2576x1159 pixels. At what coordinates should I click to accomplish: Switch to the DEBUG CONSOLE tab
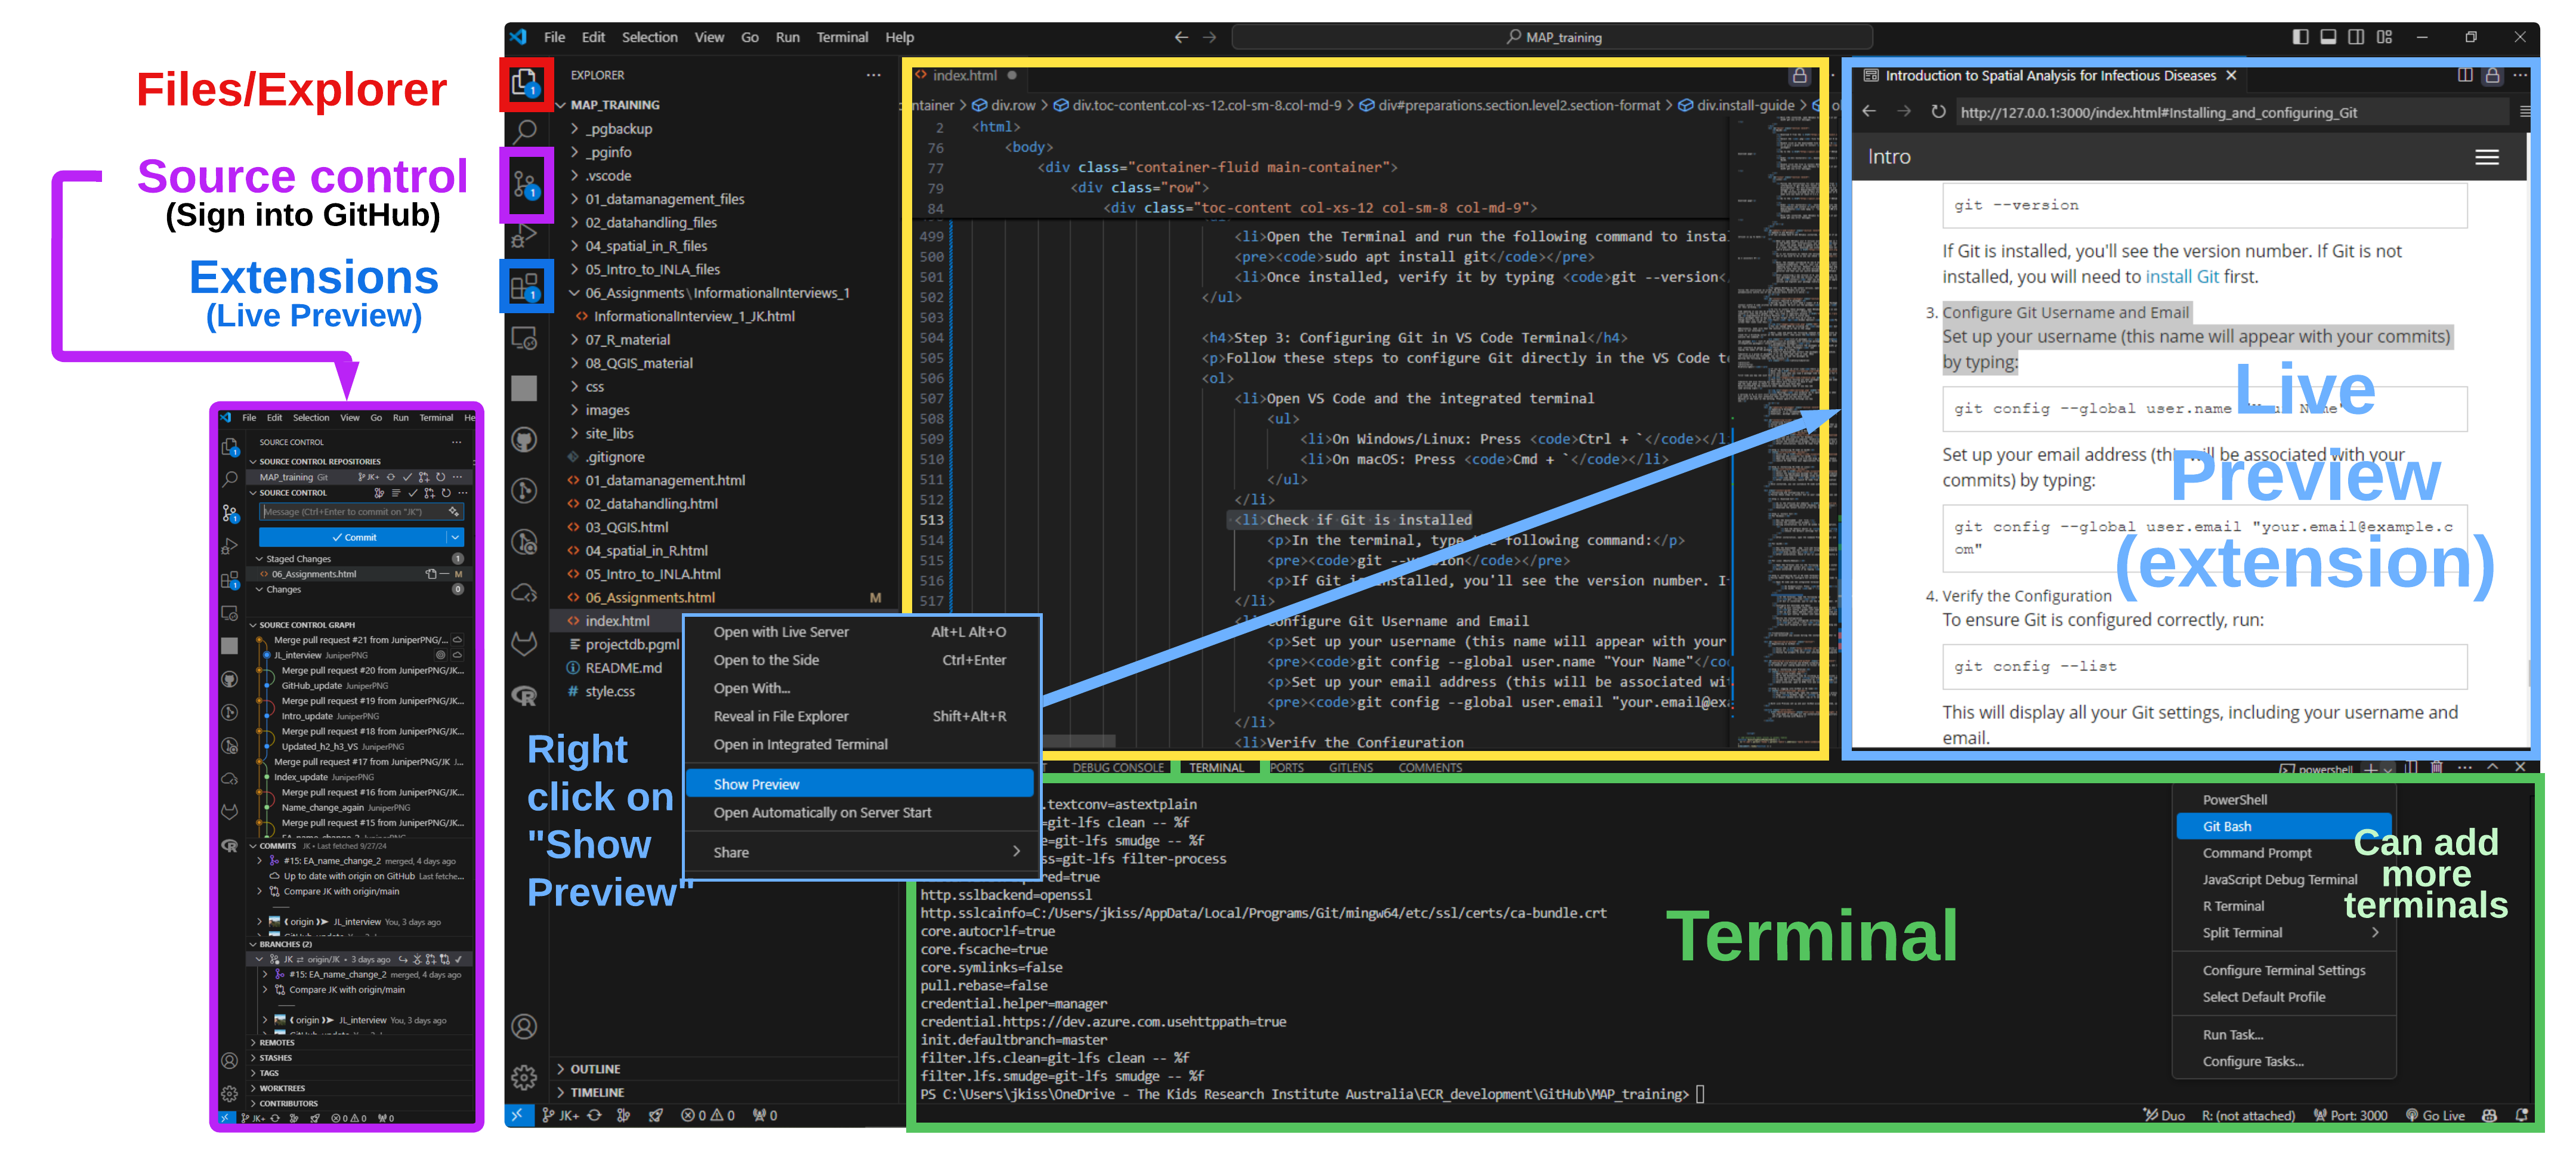click(1118, 768)
